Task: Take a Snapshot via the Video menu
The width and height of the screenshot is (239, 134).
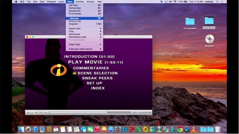Action: click(x=84, y=24)
